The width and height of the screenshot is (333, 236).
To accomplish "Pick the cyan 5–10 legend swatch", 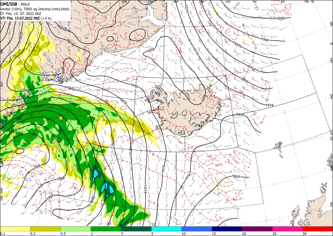I will click(x=166, y=229).
